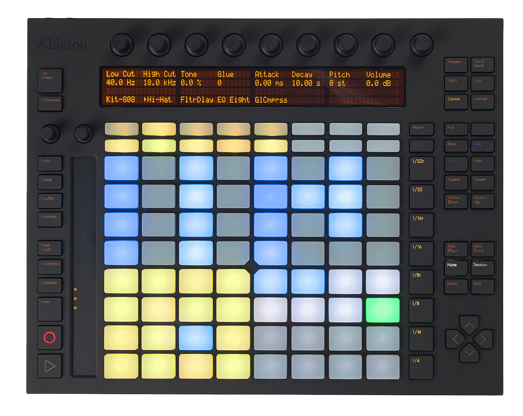523x416 pixels.
Task: Select 'EQ Eight' device on the display
Action: coord(233,100)
